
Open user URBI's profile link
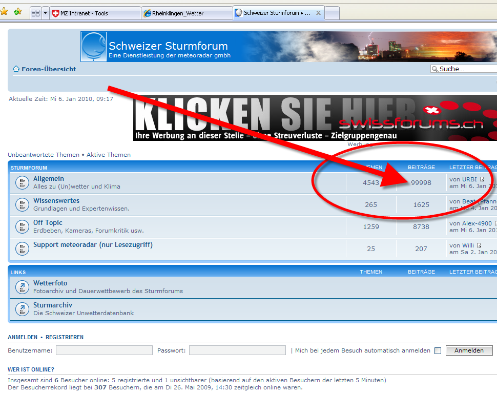[x=469, y=179]
